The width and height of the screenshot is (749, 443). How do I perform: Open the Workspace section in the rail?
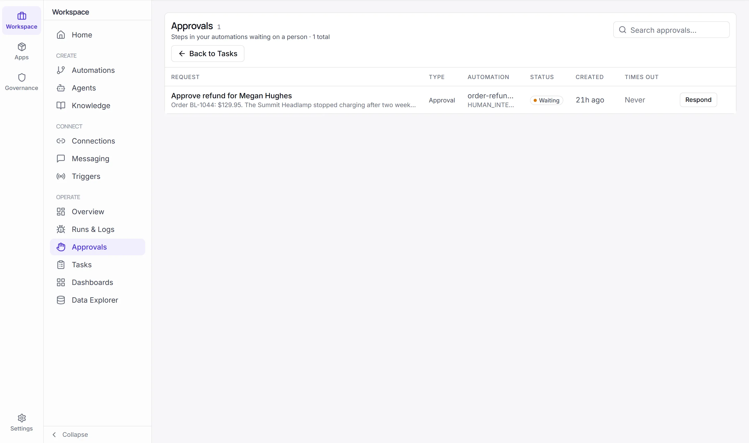pos(22,21)
